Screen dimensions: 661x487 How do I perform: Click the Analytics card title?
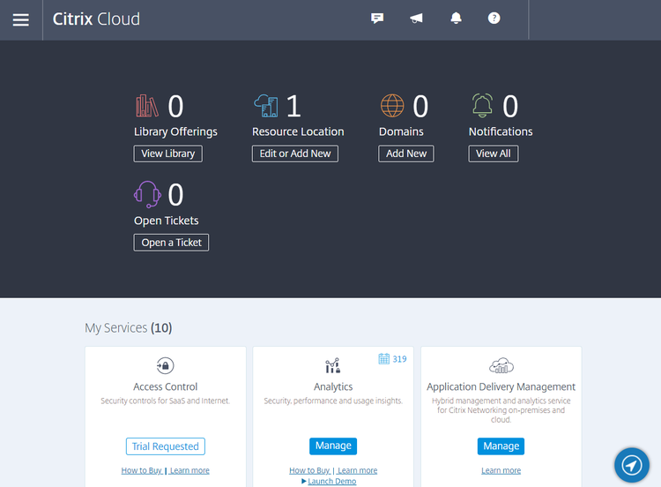pos(333,386)
